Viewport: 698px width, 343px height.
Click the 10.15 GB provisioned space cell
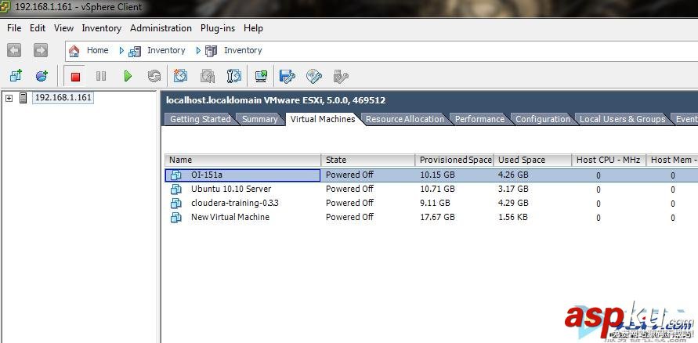(x=437, y=175)
